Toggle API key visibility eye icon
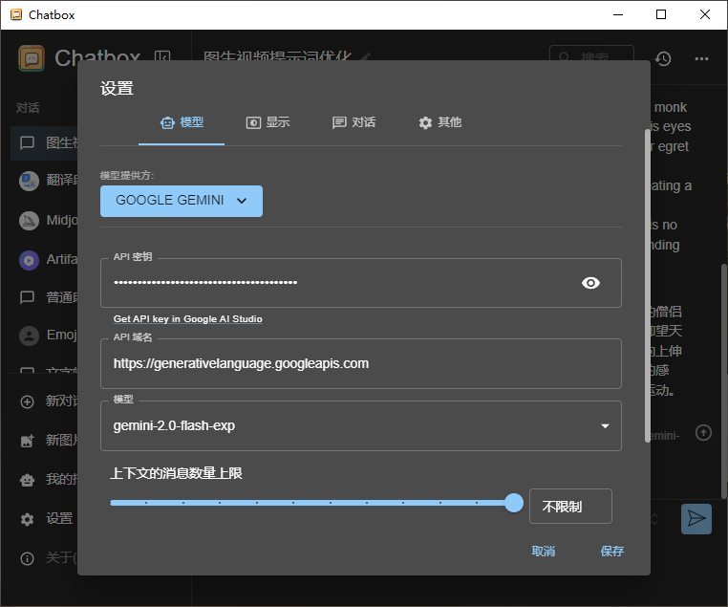 point(591,283)
